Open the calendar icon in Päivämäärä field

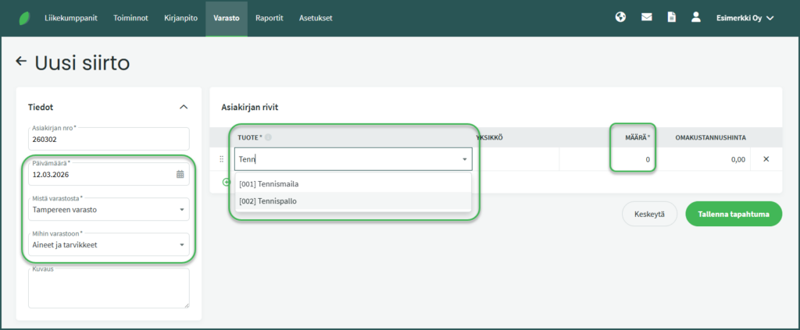(180, 175)
